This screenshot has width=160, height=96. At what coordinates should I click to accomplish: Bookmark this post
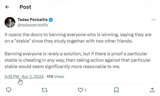pos(116,90)
